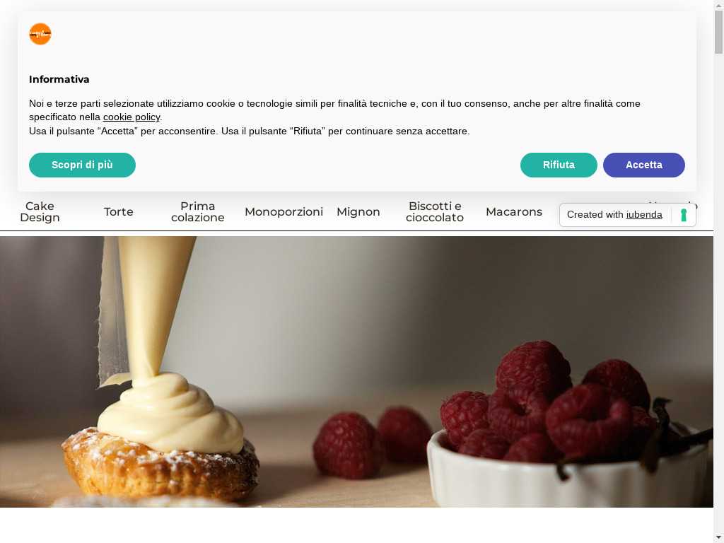Click the Accetta button

(x=643, y=165)
